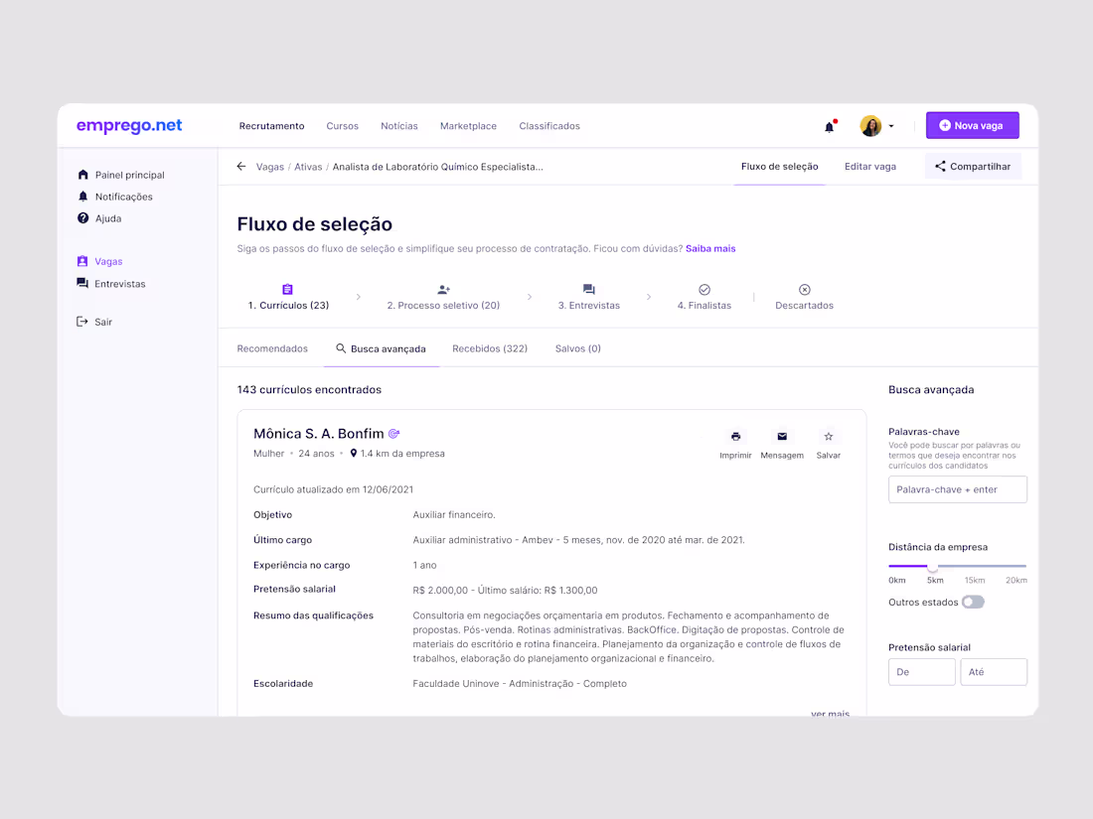Open the Ajuda question mark icon
The image size is (1093, 819).
pos(82,217)
